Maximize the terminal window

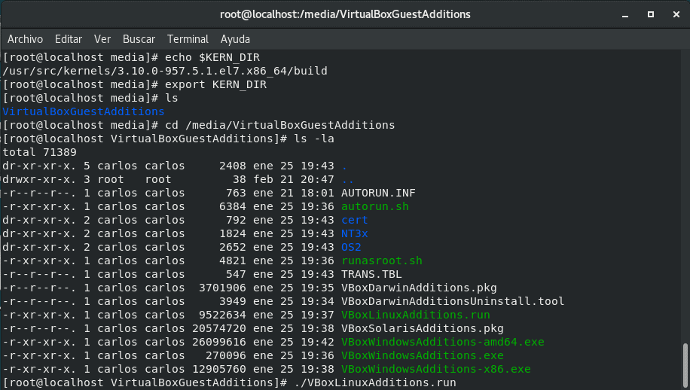point(651,14)
